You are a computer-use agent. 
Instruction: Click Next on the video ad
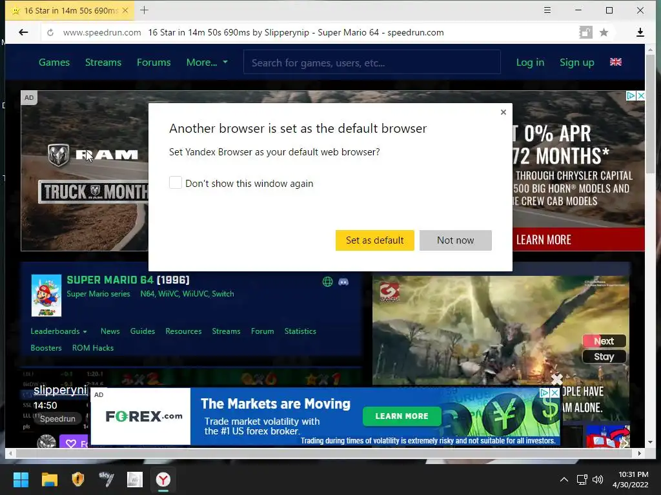604,341
